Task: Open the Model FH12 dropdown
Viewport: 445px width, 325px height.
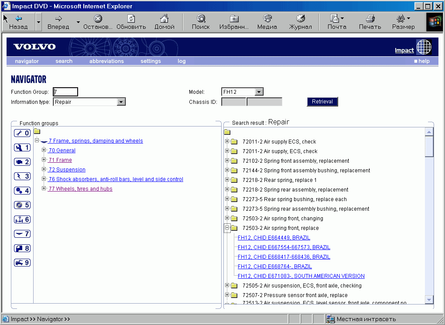Action: click(259, 92)
